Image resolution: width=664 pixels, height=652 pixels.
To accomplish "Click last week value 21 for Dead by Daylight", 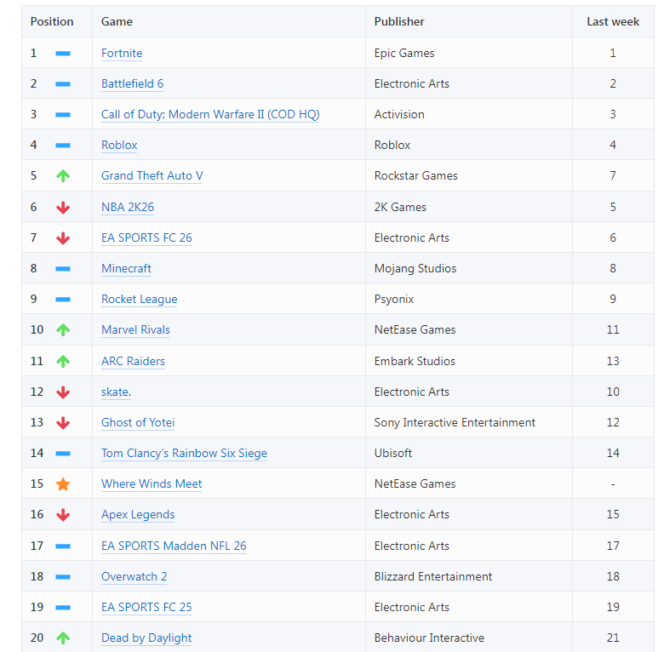I will (613, 638).
